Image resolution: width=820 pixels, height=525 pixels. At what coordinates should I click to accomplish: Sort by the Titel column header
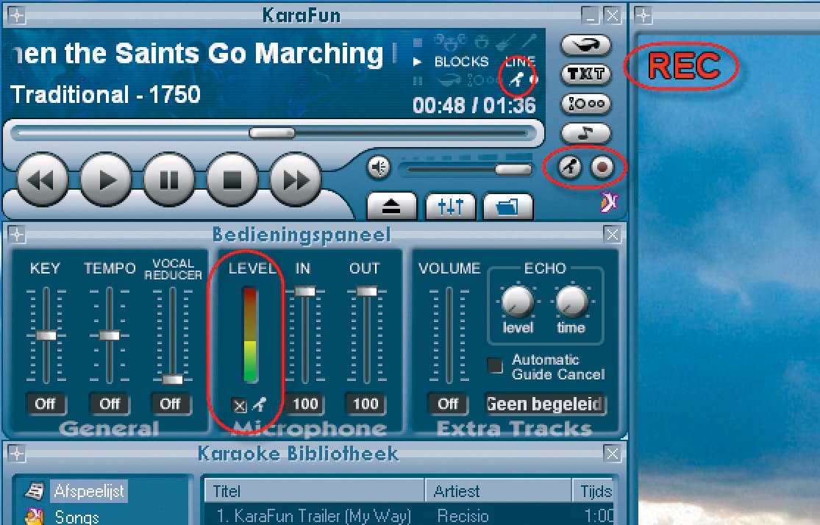point(314,491)
